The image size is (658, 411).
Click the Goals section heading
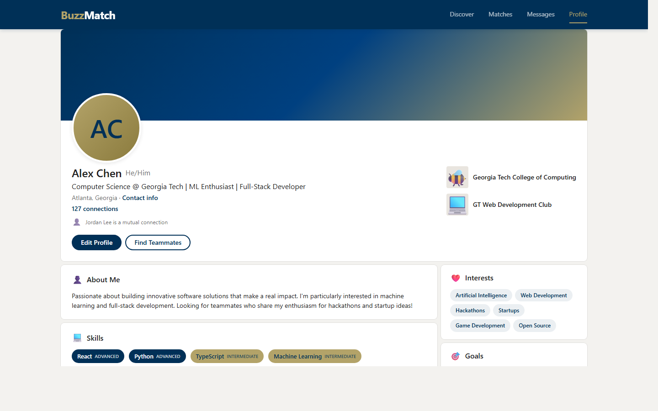[474, 356]
